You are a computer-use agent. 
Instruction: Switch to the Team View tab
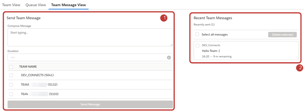(11, 5)
